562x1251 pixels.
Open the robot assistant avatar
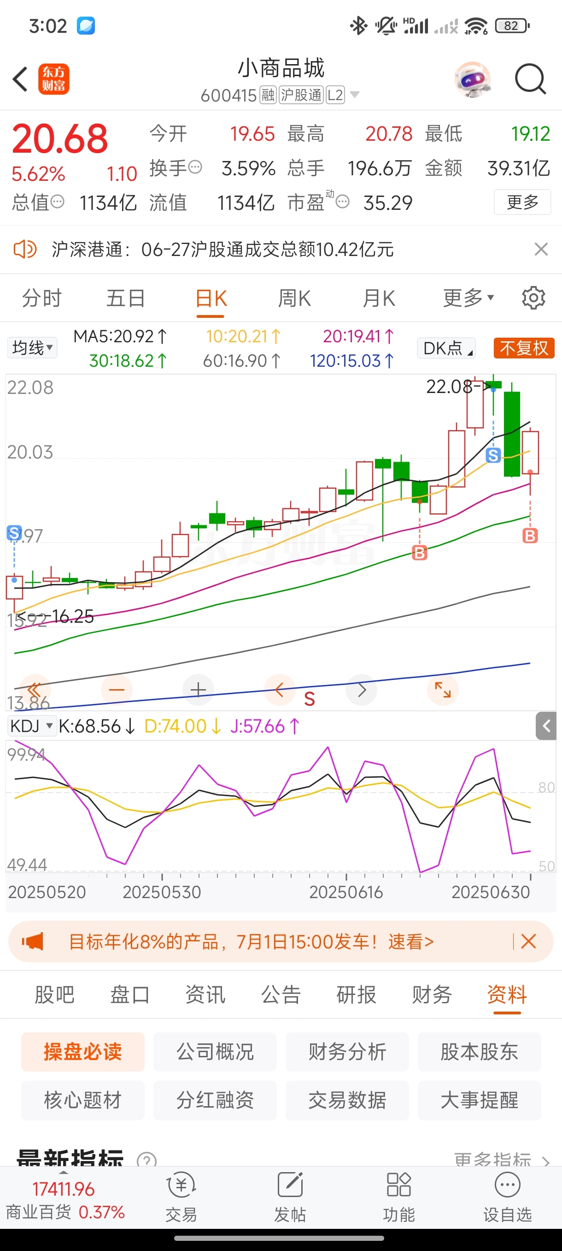point(472,79)
